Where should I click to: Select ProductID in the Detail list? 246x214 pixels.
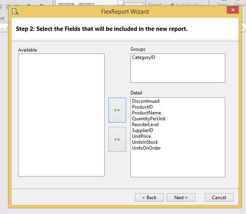pyautogui.click(x=142, y=107)
